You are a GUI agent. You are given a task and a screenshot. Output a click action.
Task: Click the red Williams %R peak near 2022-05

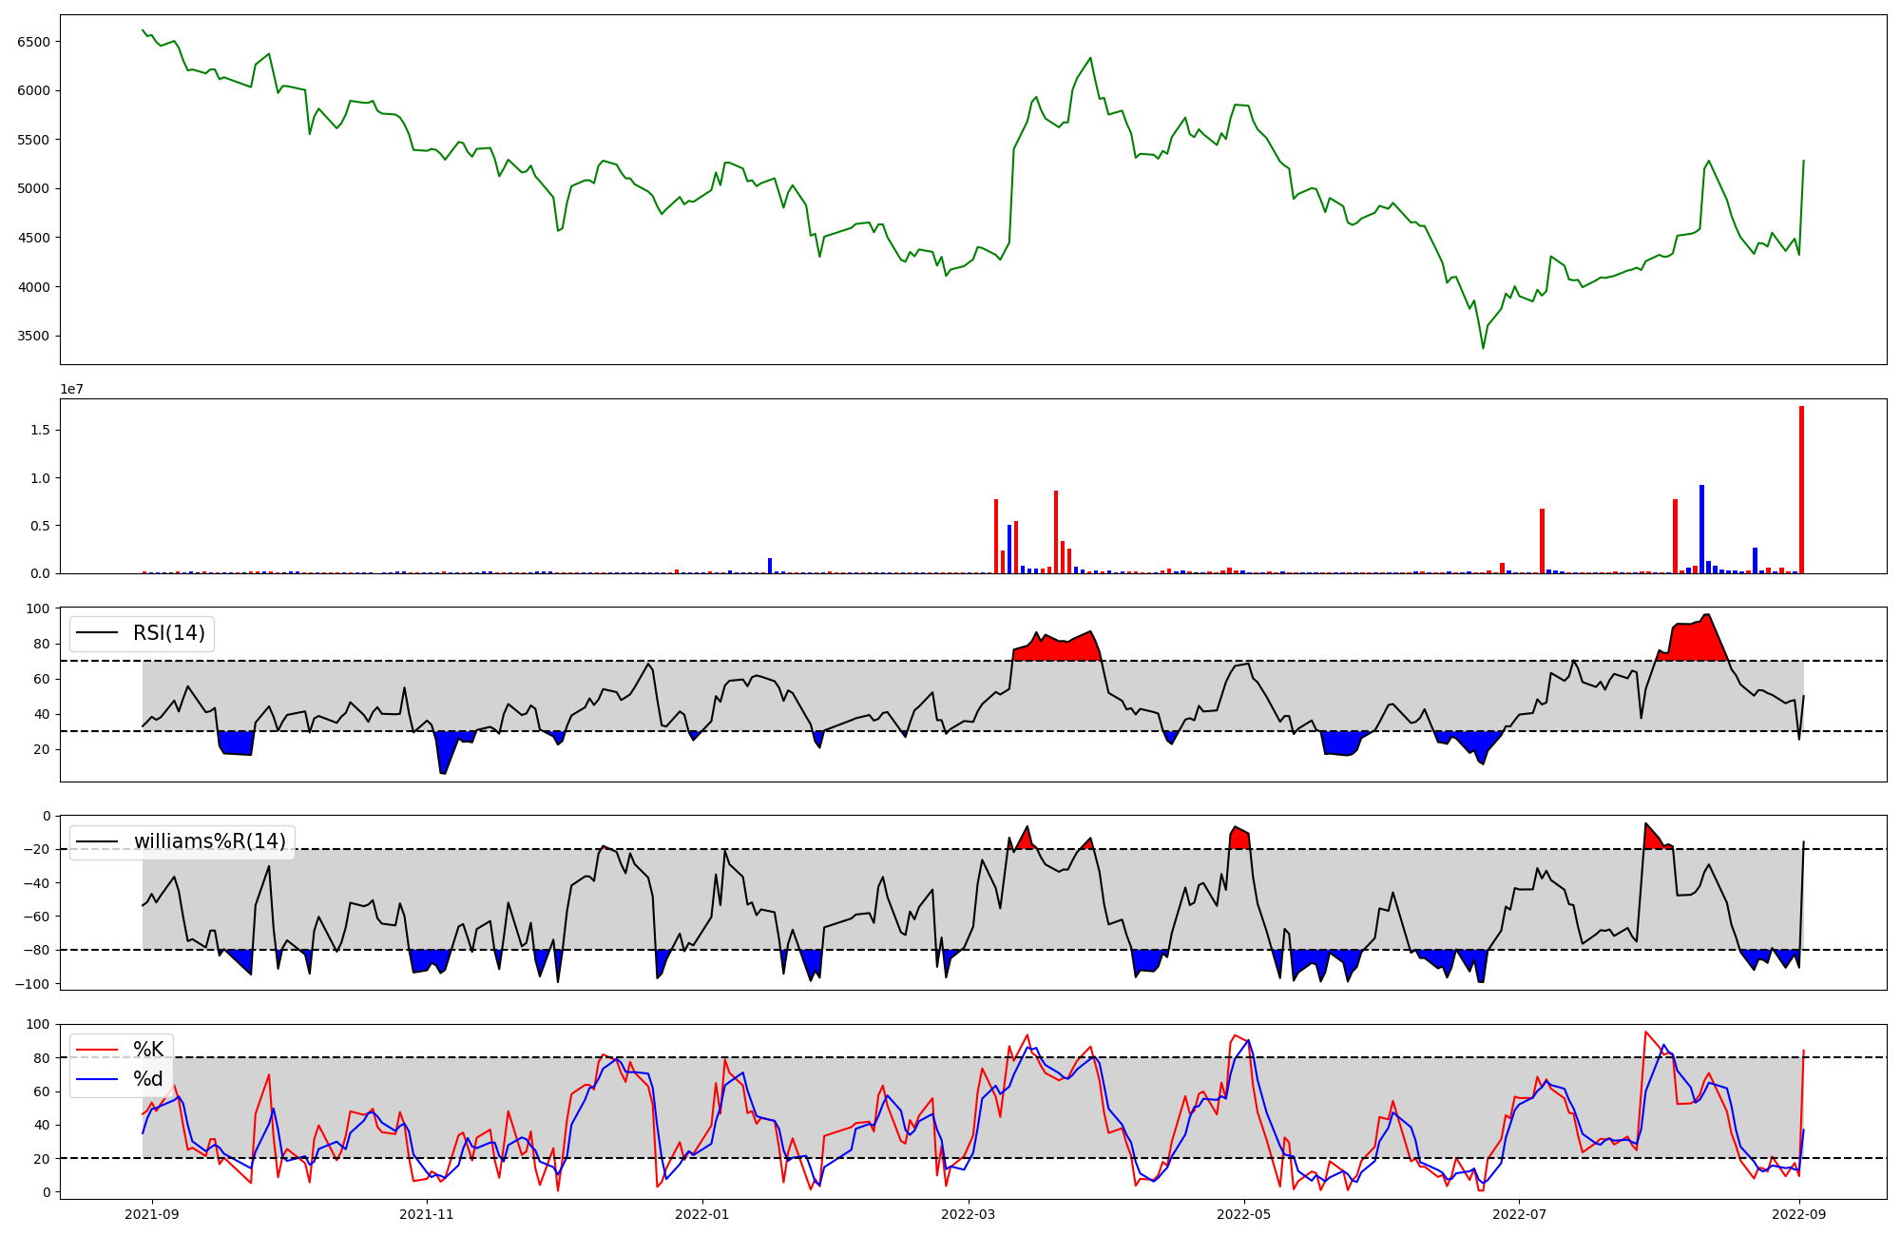pos(1239,837)
